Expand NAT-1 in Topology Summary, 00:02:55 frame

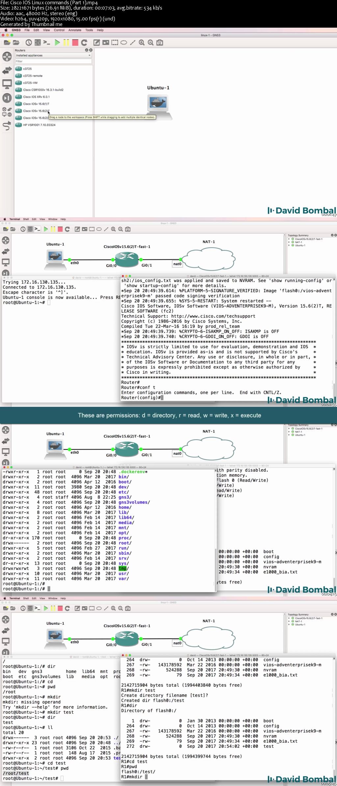coord(289,242)
